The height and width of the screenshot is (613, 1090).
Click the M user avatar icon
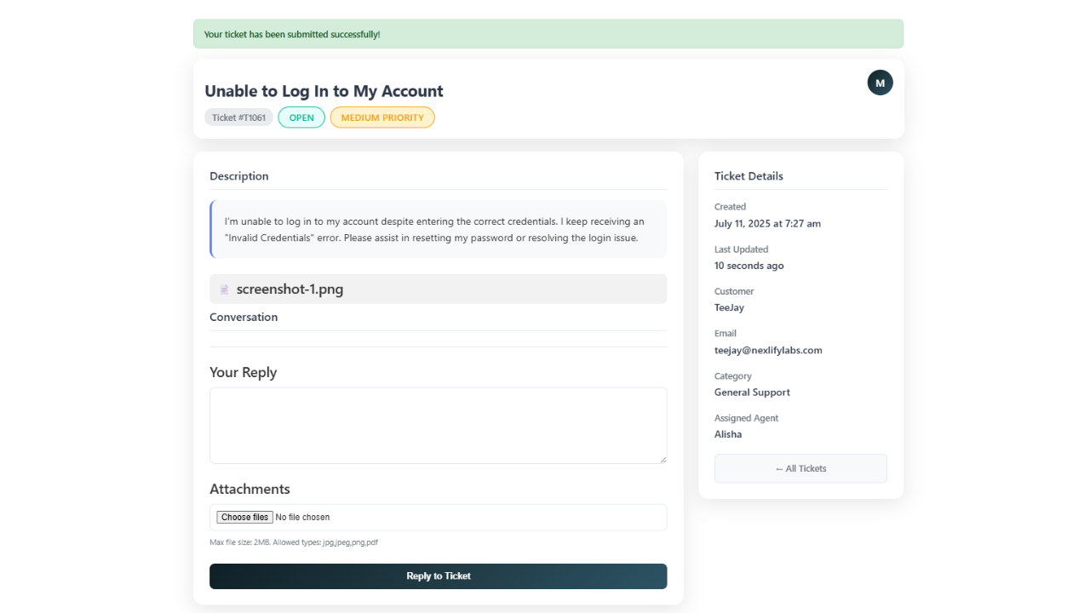(880, 83)
